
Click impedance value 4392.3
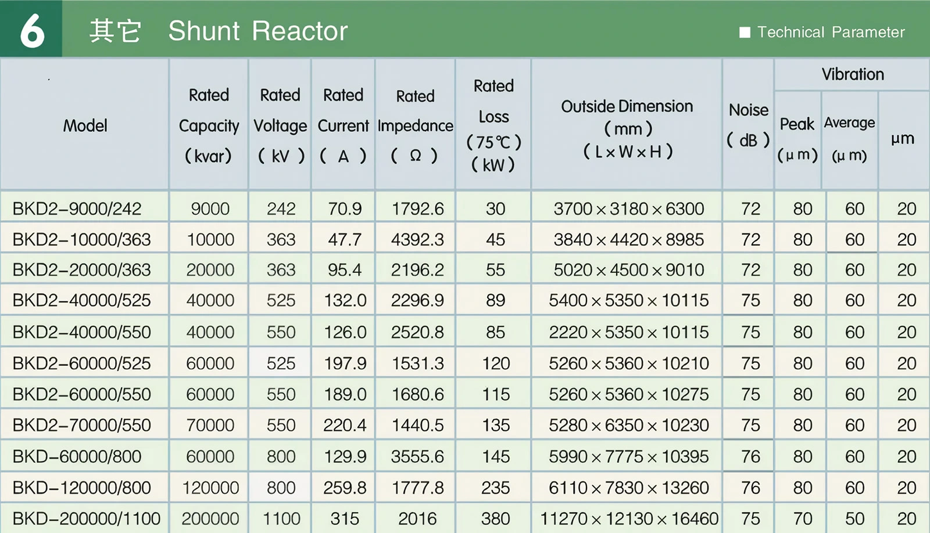pyautogui.click(x=417, y=239)
